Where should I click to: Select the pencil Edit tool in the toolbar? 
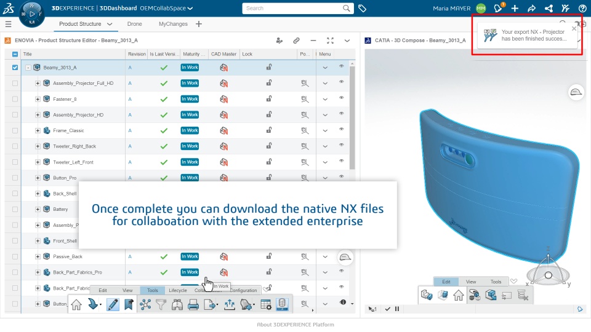point(113,304)
